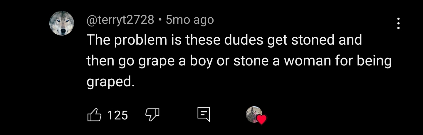Dislike the comment with thumbs down icon

(152, 114)
